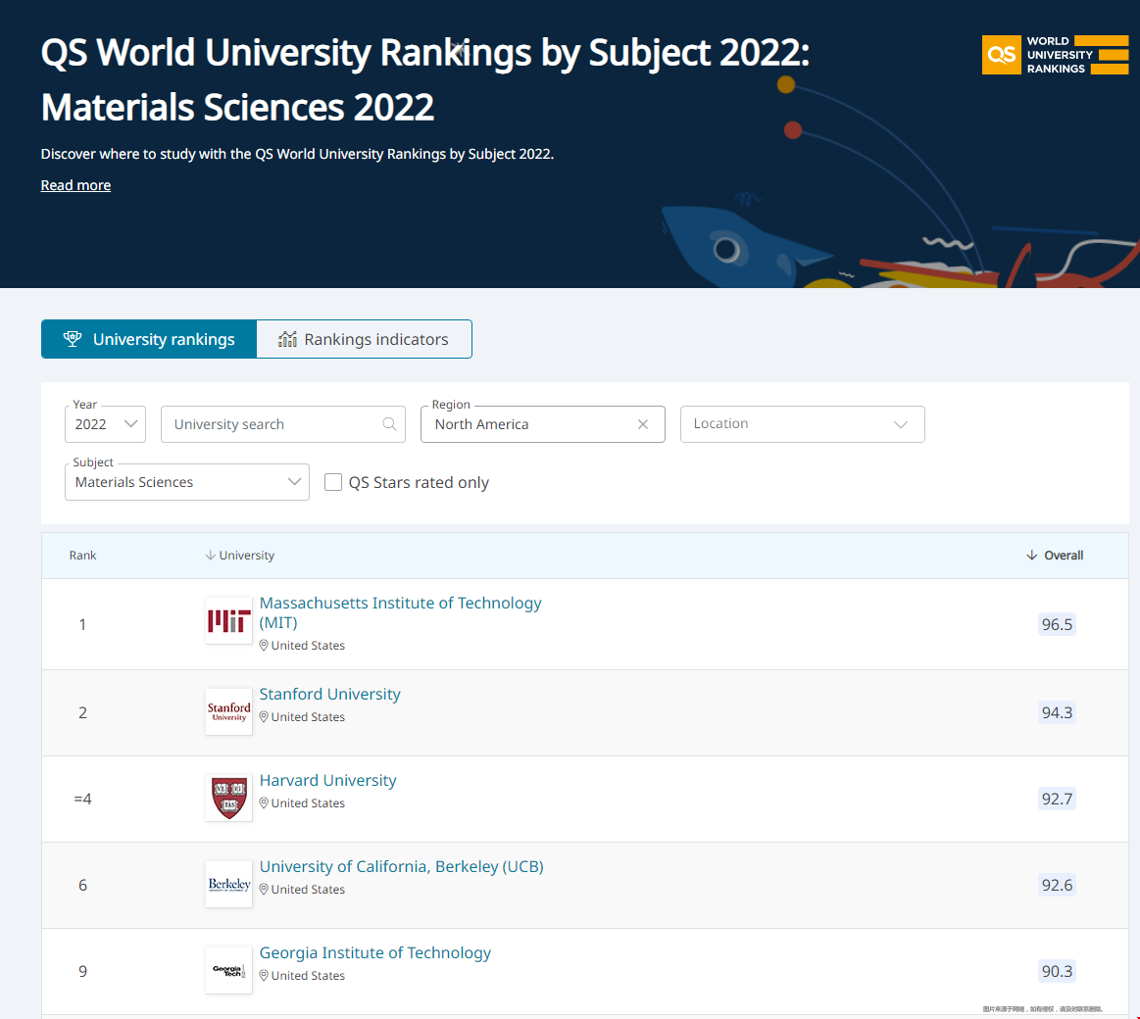Click the page heading Materials Sciences 2022
Image resolution: width=1140 pixels, height=1019 pixels.
click(x=238, y=108)
